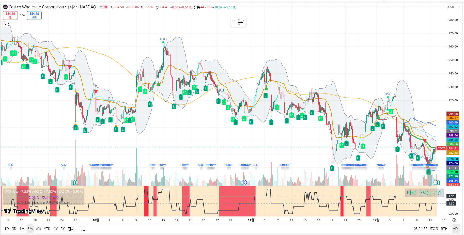Click the TP(L) label near December 3
The height and width of the screenshot is (235, 464).
point(388,94)
